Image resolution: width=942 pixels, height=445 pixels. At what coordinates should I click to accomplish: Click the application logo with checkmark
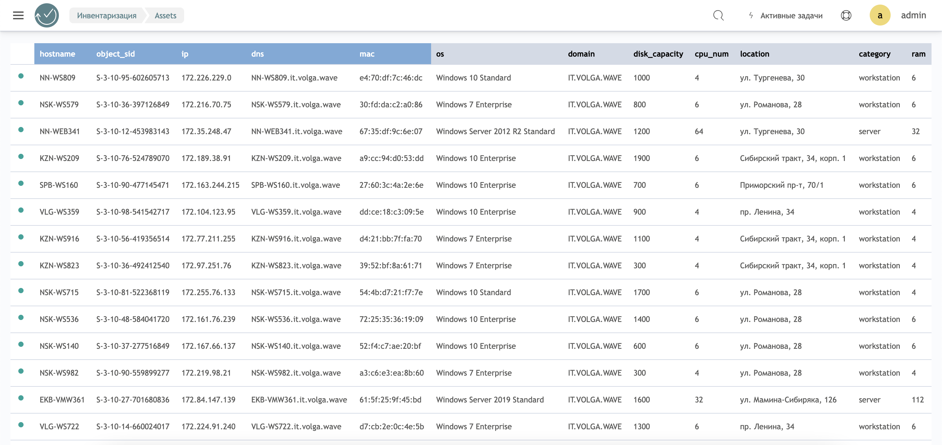(47, 15)
